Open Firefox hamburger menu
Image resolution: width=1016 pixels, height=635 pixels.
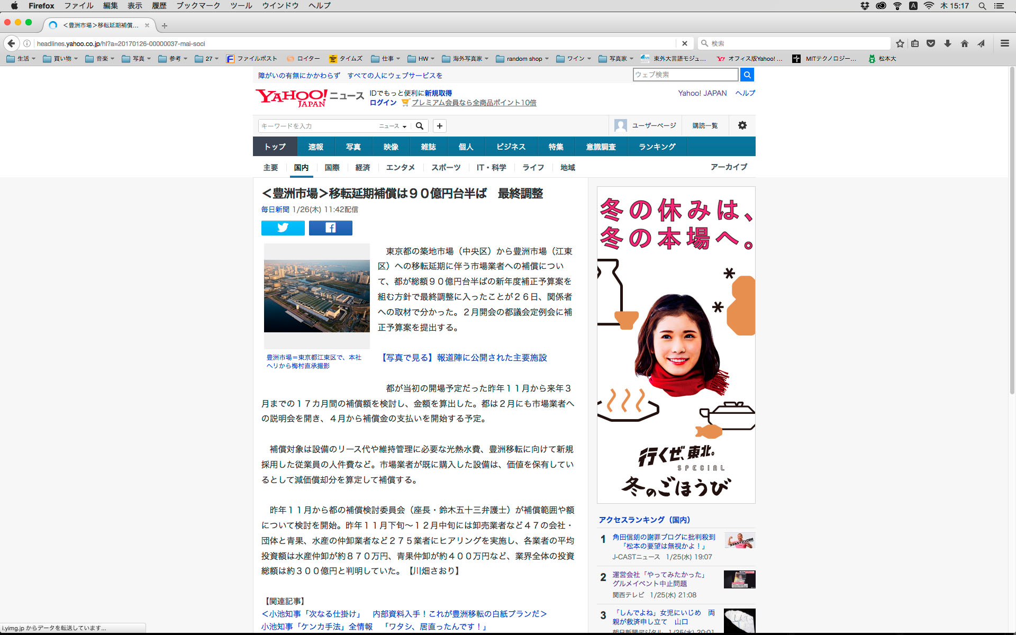(1004, 43)
